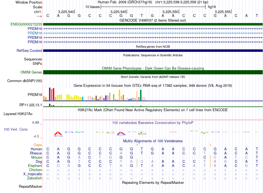Click the RefSeq genes from NCBI title
263x193 pixels.
[153, 47]
